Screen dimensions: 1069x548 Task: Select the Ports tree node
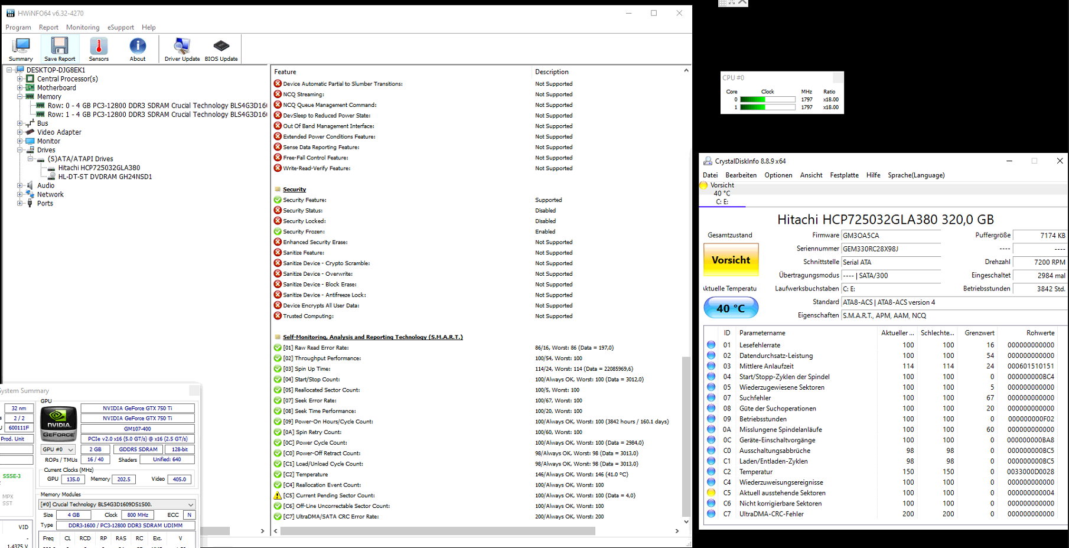pos(45,203)
